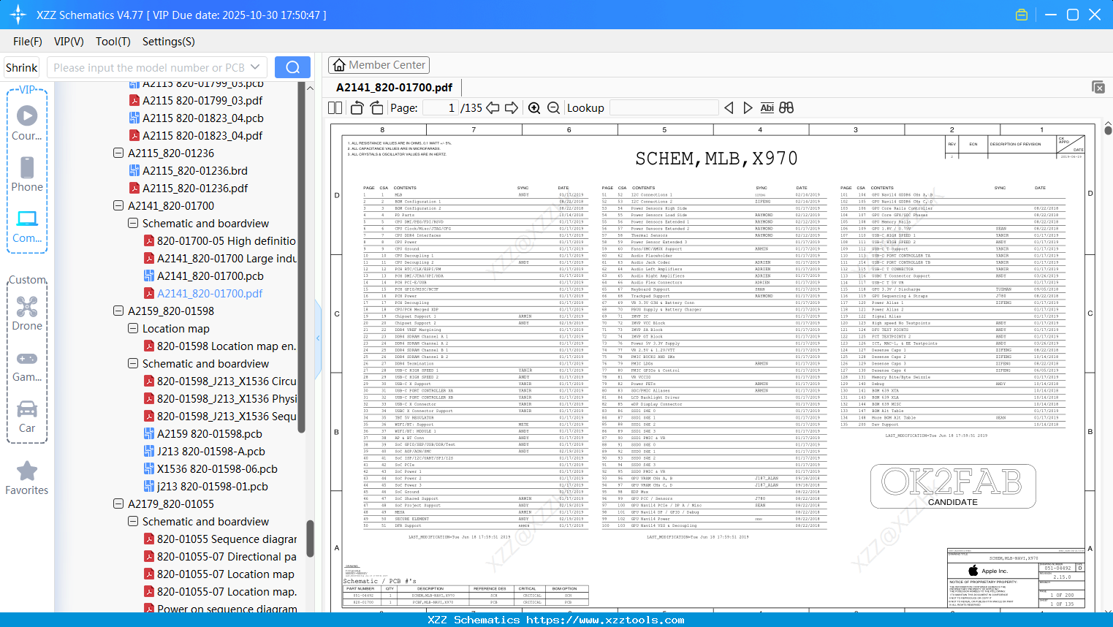Click the XZZ Schematics logo icon
This screenshot has height=627, width=1113.
pyautogui.click(x=18, y=15)
